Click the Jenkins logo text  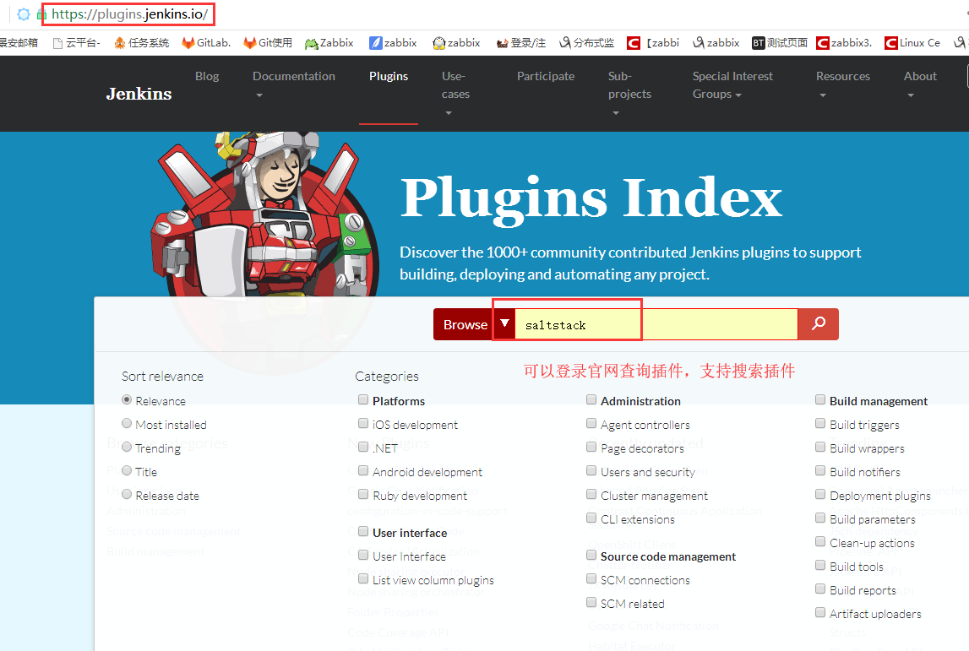pos(139,93)
